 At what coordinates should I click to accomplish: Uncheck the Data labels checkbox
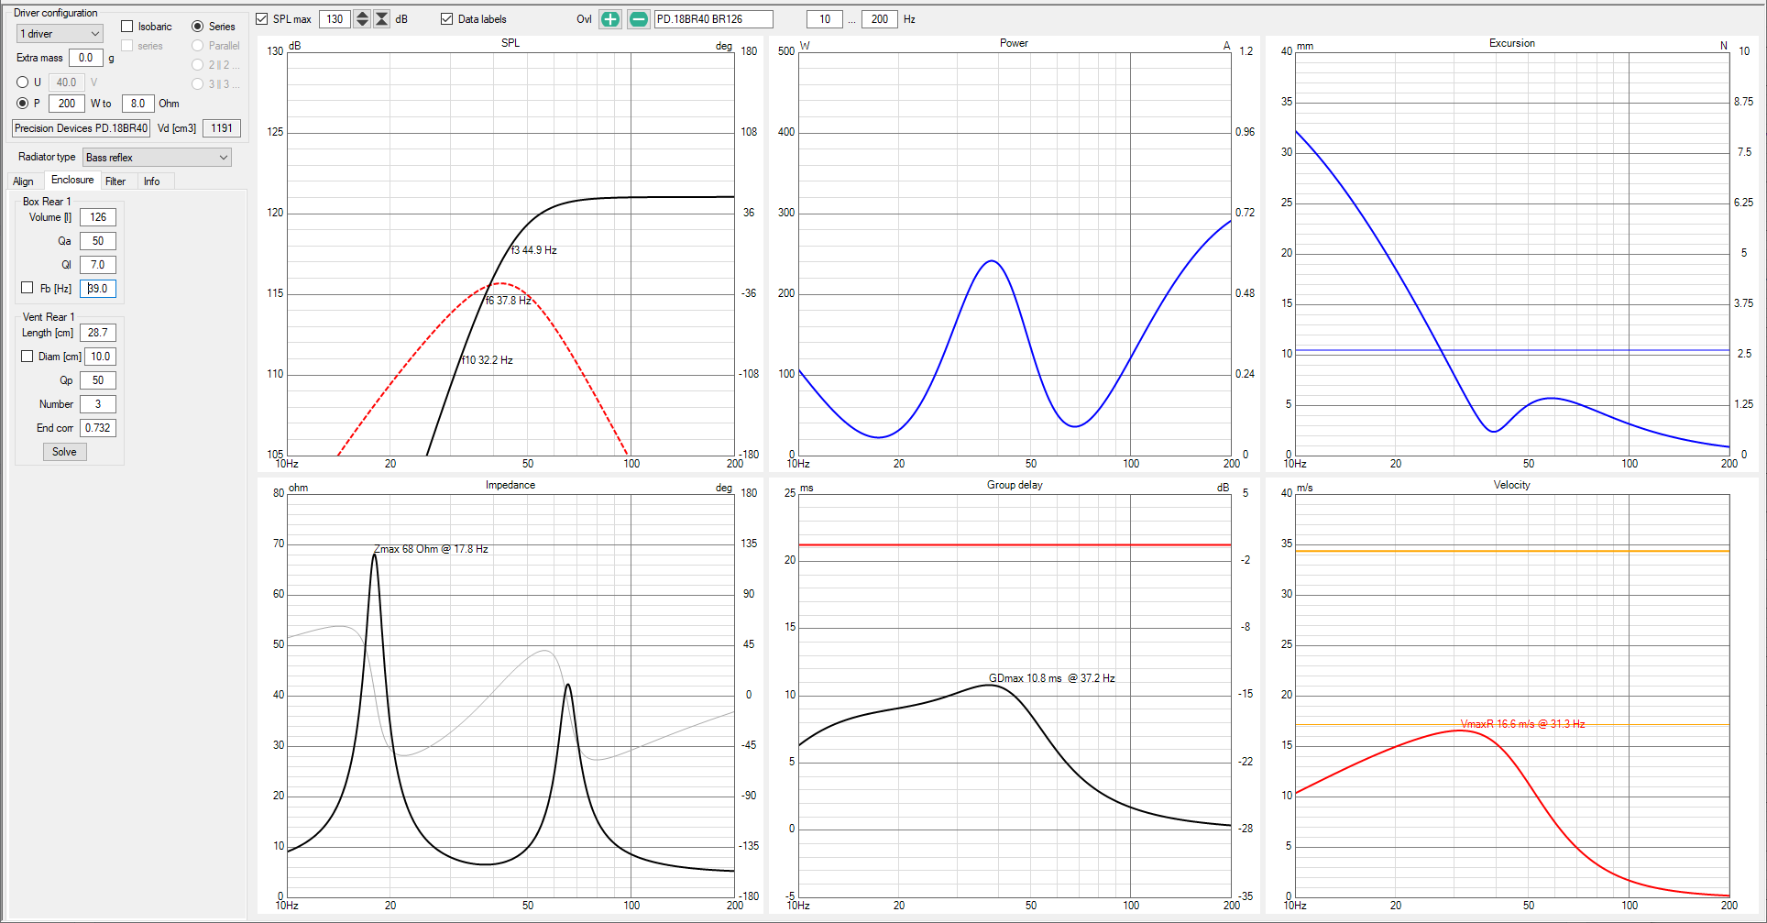point(447,19)
